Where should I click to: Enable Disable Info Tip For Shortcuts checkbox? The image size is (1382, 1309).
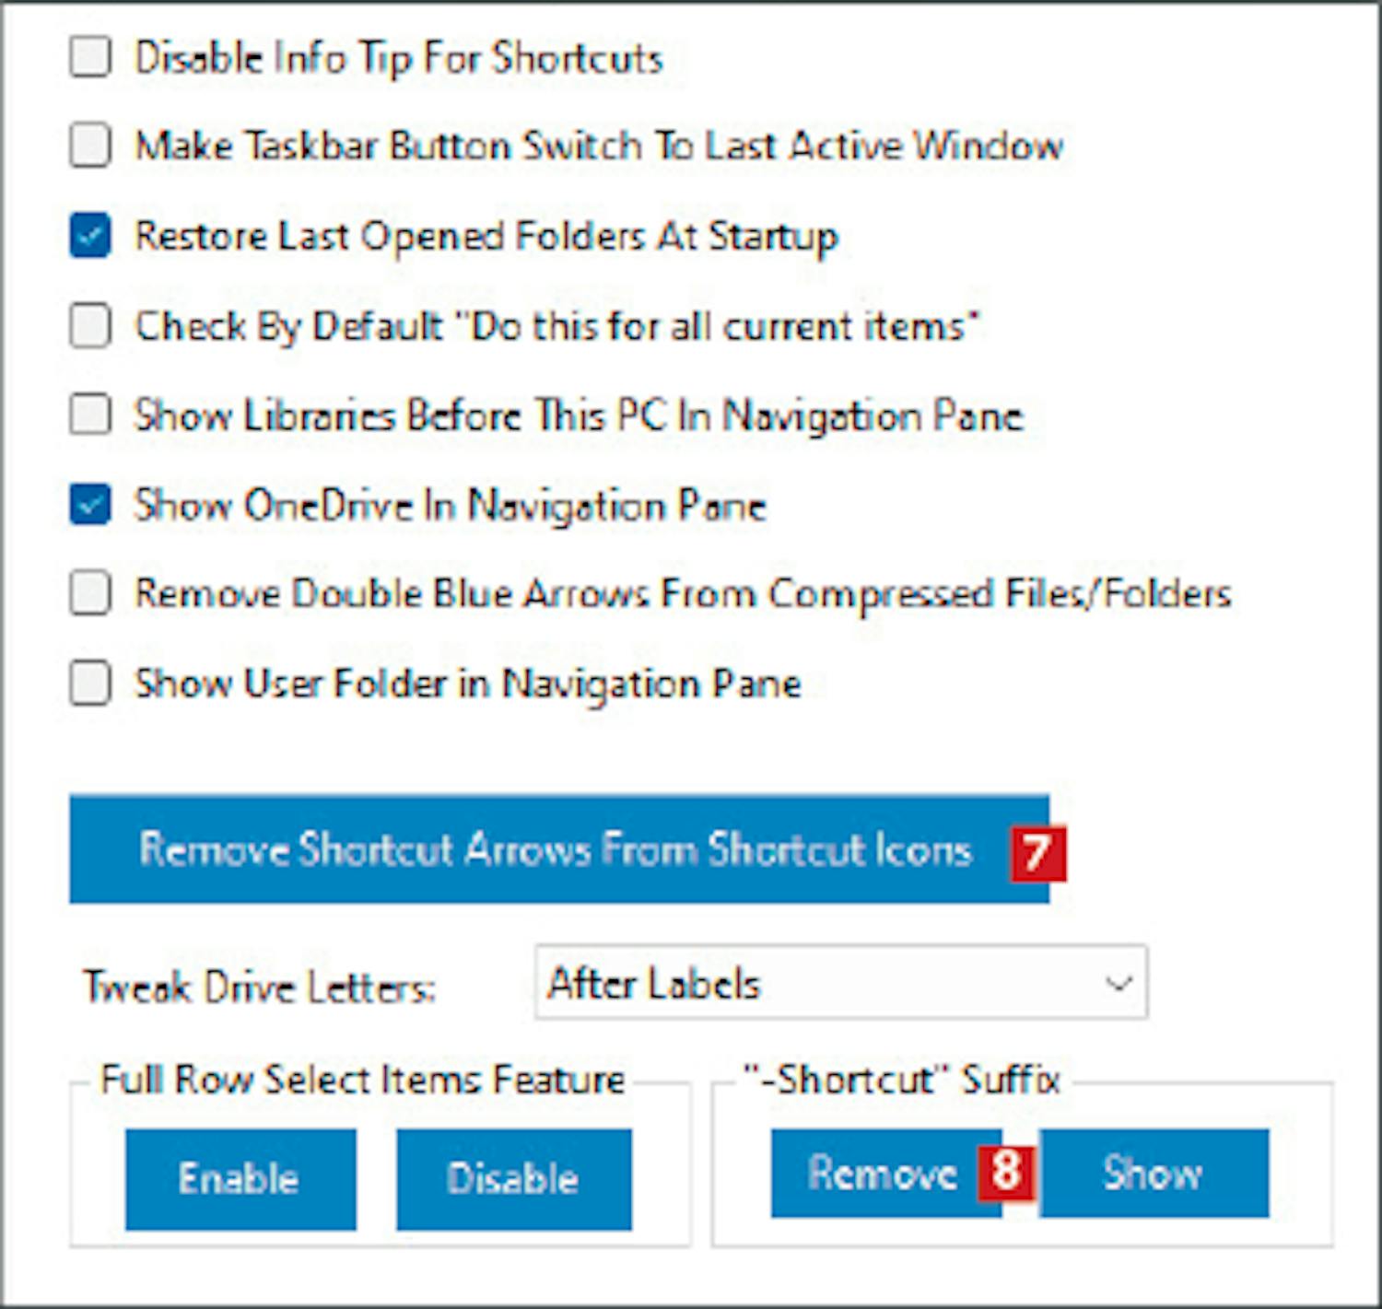(90, 57)
